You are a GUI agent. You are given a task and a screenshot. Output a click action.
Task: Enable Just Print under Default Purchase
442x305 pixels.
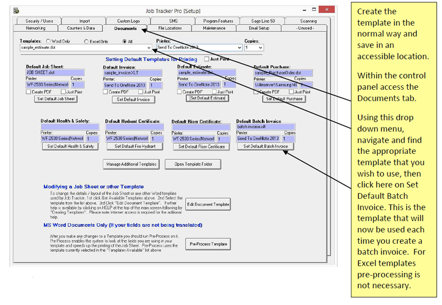tap(291, 92)
